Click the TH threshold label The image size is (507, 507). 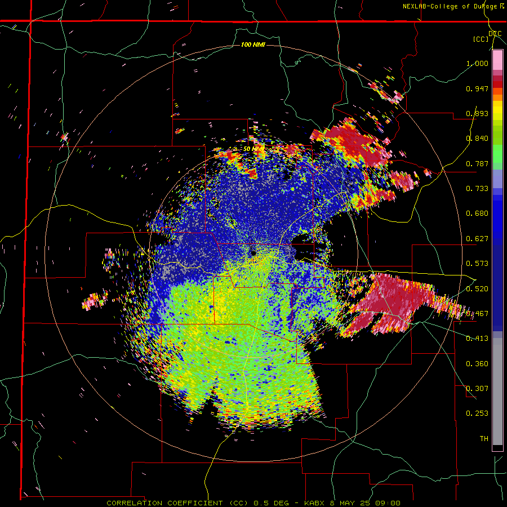coord(484,439)
